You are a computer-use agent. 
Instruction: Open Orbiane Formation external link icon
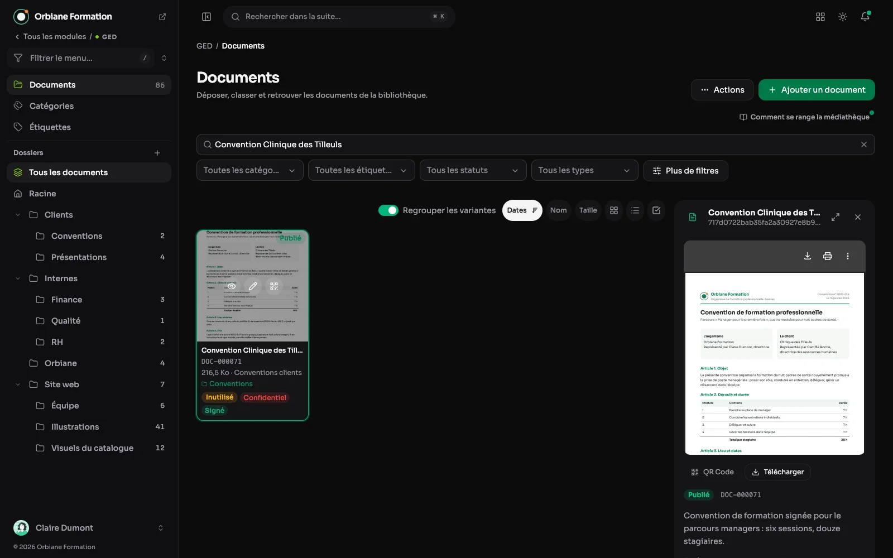[162, 17]
